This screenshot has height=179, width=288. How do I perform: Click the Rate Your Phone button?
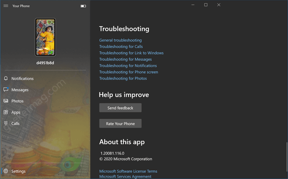(120, 123)
